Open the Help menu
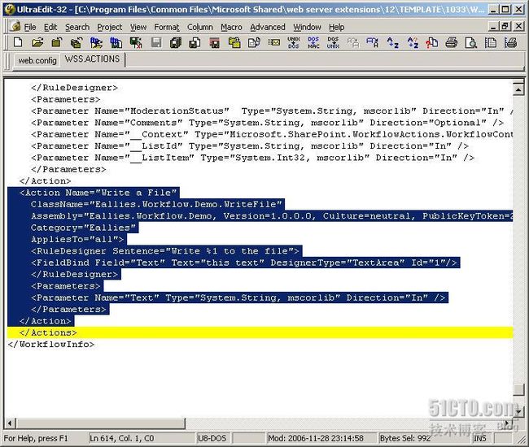The width and height of the screenshot is (529, 447). (336, 27)
